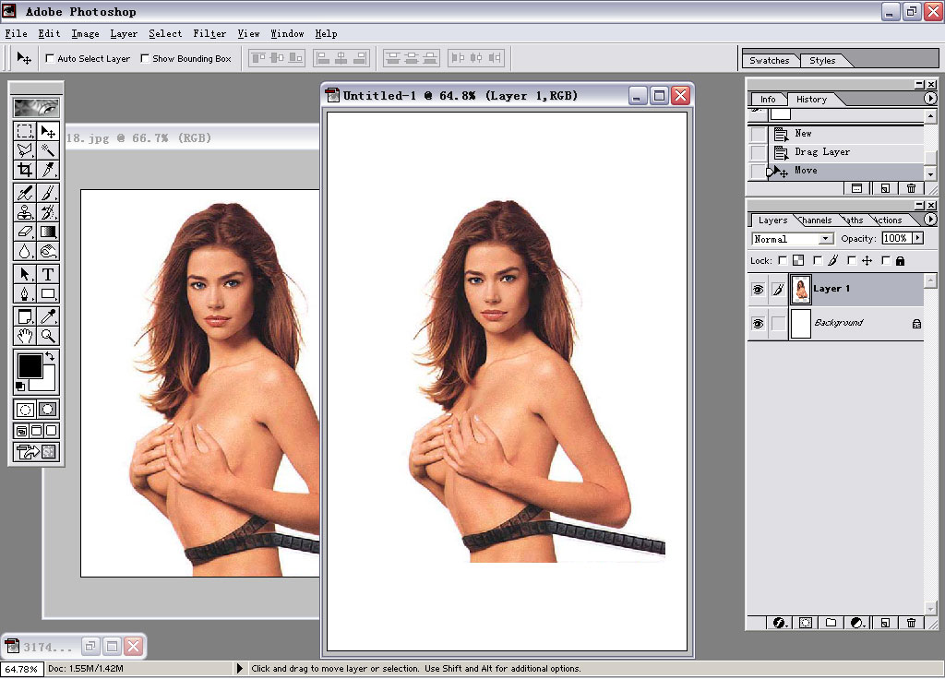Reset to default black and white colors
Viewport: 945px width, 679px height.
[x=20, y=387]
